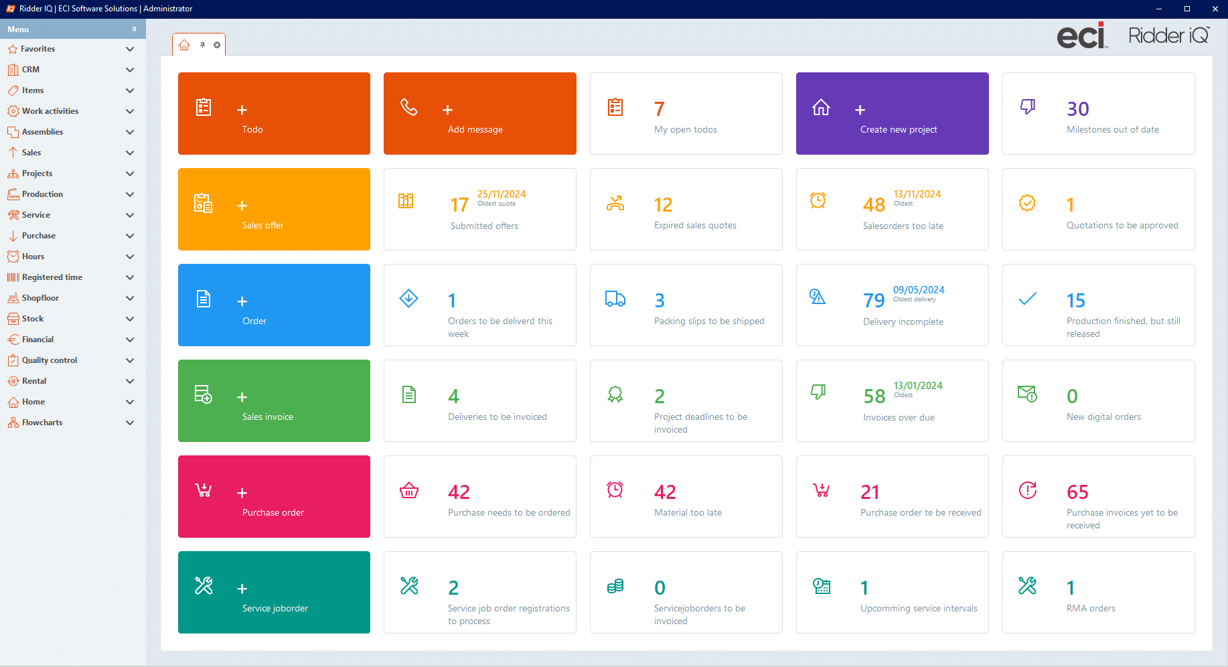Click the purple Create new project tile
This screenshot has width=1228, height=667.
point(892,114)
